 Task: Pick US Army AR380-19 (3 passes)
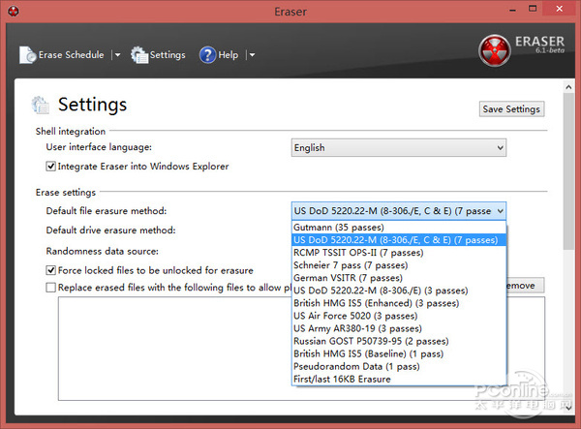point(399,328)
